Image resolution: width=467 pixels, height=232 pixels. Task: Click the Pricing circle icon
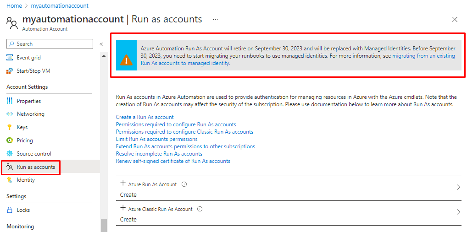(x=10, y=140)
